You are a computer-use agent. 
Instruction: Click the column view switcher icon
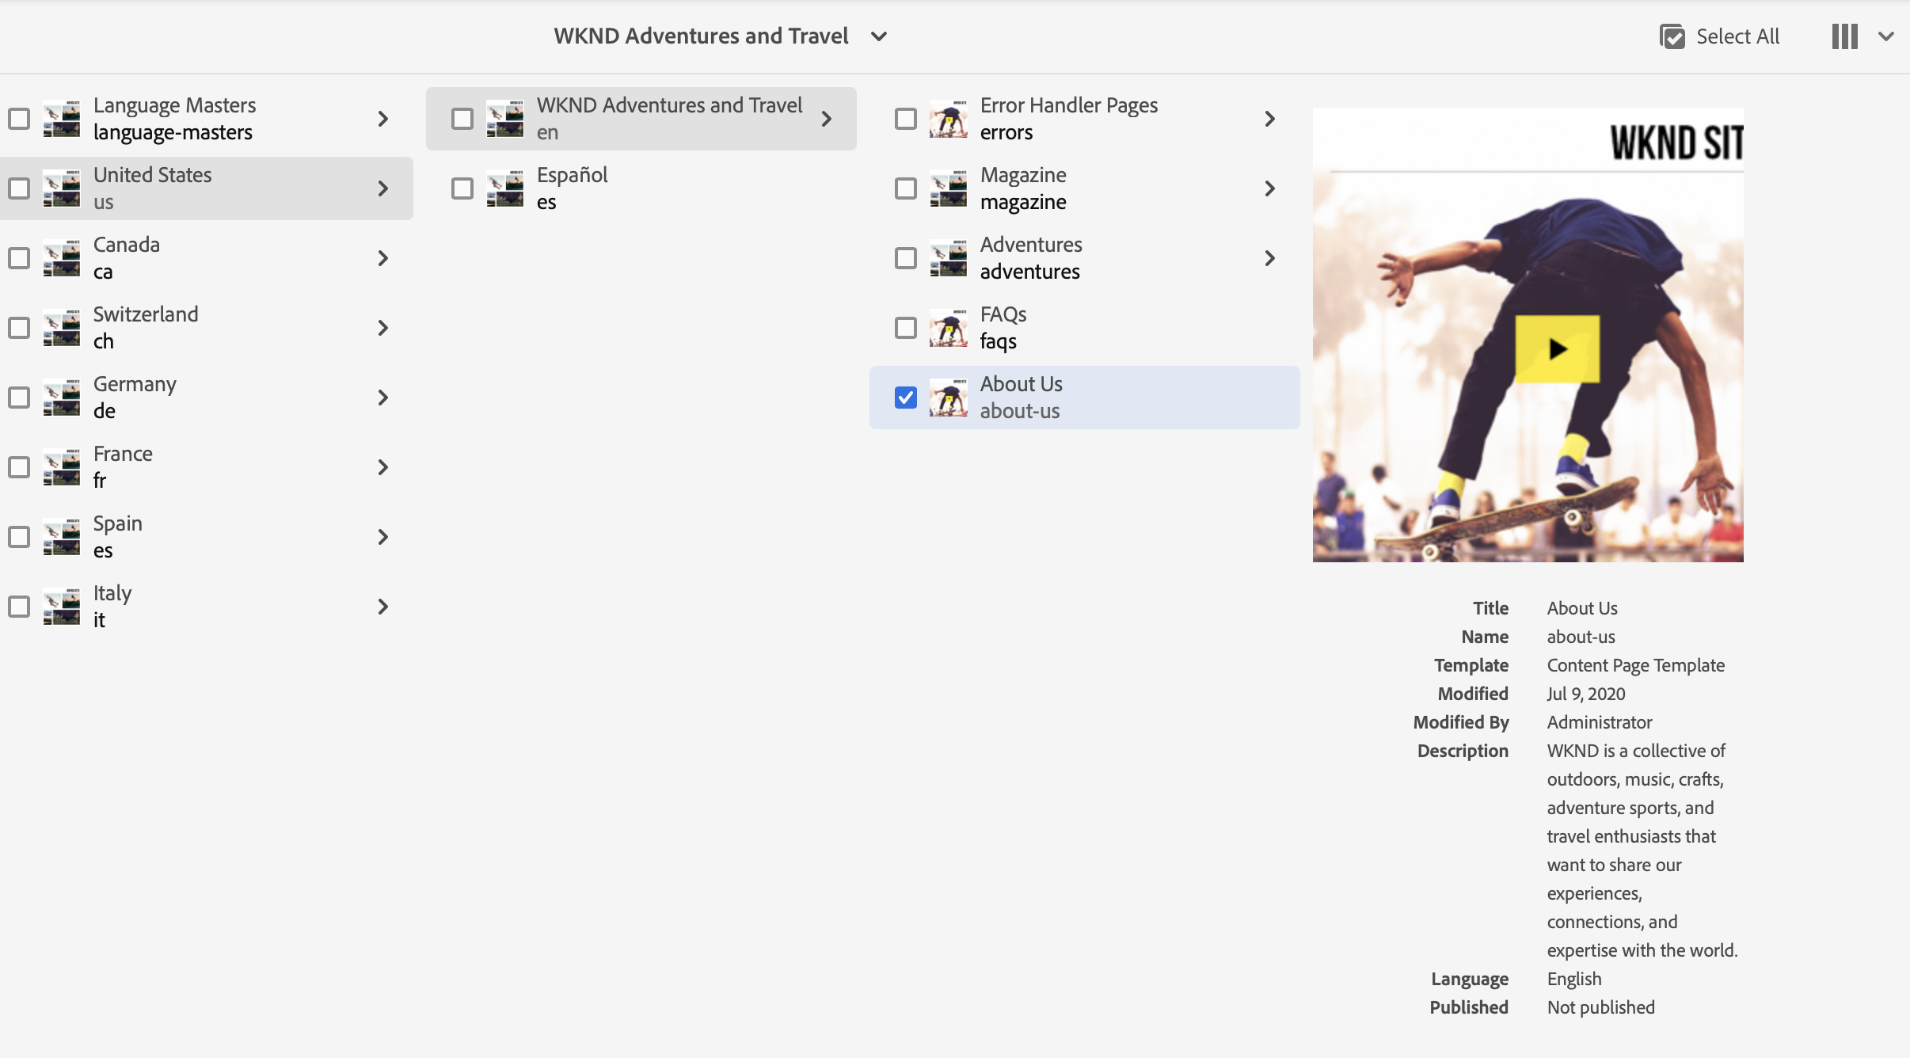tap(1844, 36)
